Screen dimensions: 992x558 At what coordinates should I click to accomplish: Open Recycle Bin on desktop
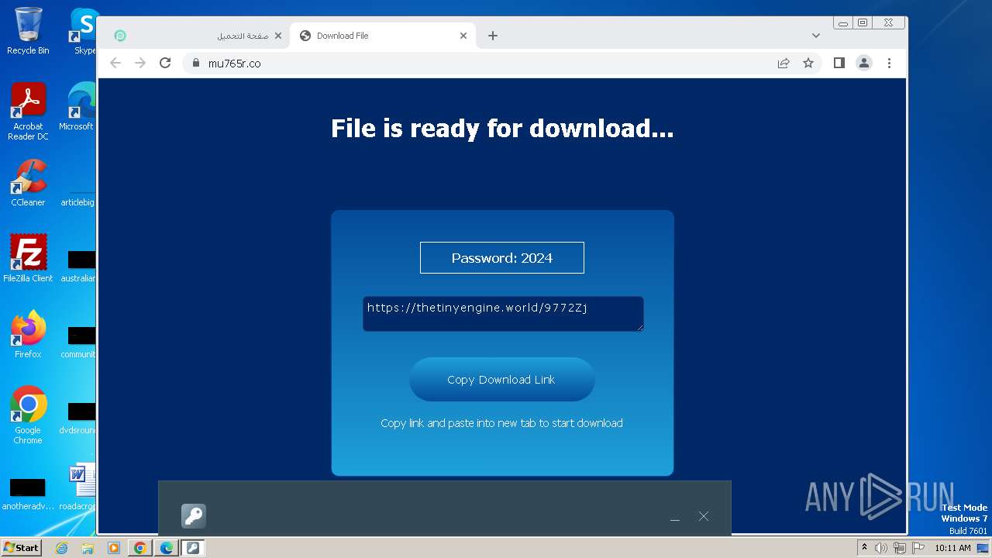[28, 31]
